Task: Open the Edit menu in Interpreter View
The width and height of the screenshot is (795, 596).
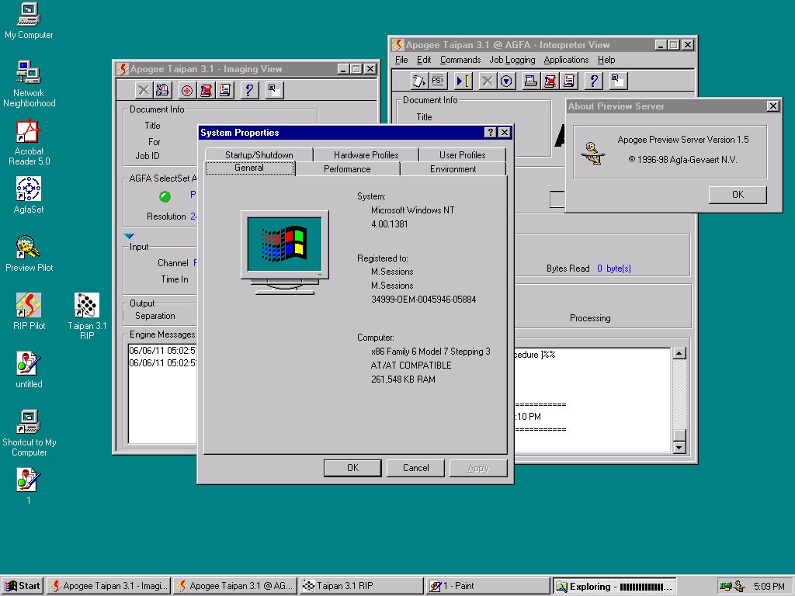Action: (424, 60)
